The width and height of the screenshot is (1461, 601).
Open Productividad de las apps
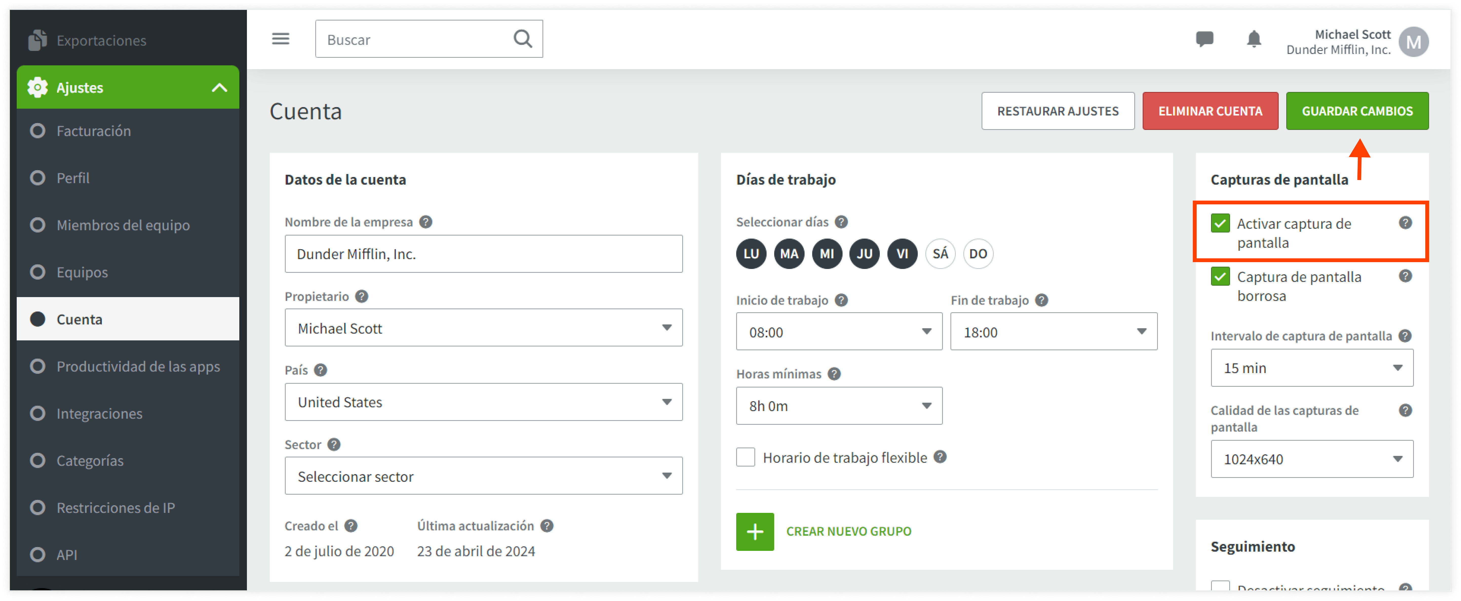click(x=128, y=366)
